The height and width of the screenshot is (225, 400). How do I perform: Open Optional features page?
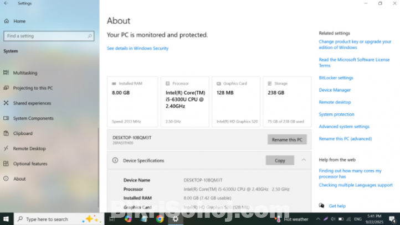click(30, 164)
